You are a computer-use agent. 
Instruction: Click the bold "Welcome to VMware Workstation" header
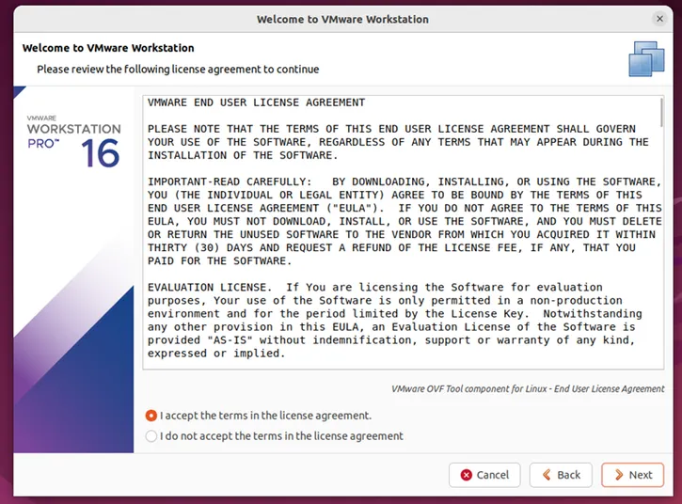[108, 48]
